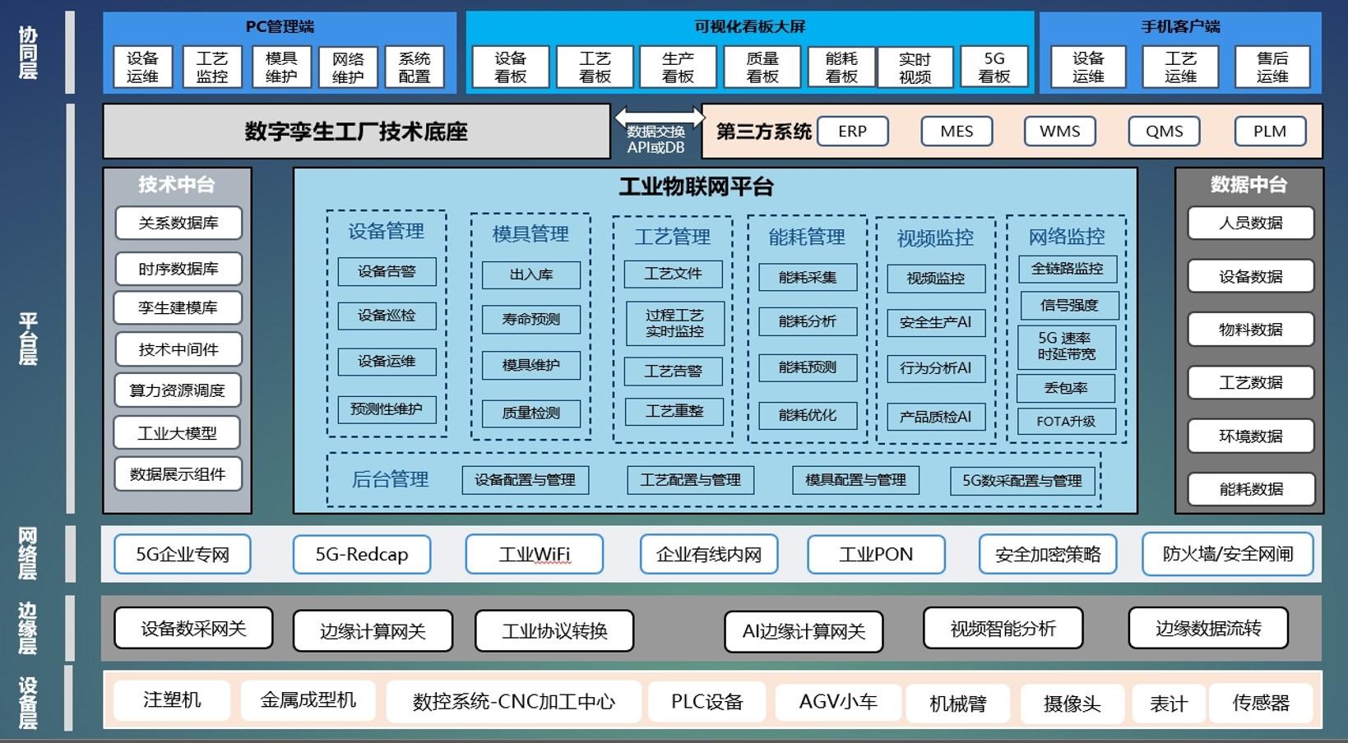Click 产品质检AI under 视频监控
Viewport: 1348px width, 743px height.
(935, 417)
